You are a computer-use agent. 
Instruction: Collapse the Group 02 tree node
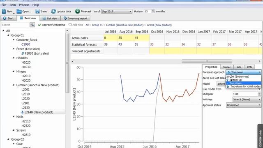click(x=8, y=139)
